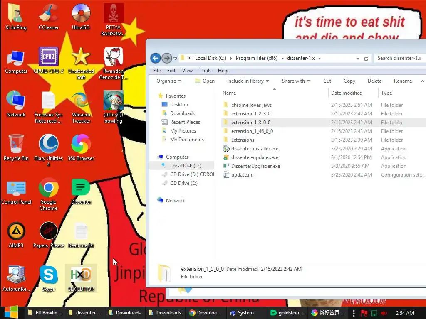Open the Edit menu
The height and width of the screenshot is (319, 426).
[171, 71]
